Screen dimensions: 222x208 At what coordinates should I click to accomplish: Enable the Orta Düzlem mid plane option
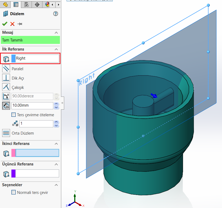(x=6, y=133)
